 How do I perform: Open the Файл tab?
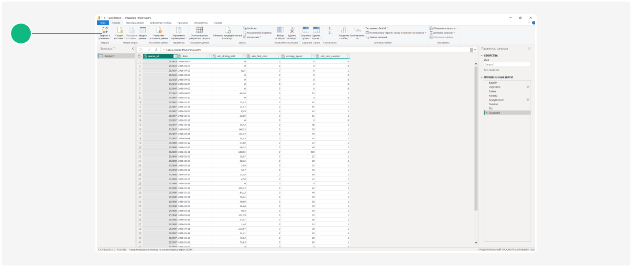click(103, 23)
